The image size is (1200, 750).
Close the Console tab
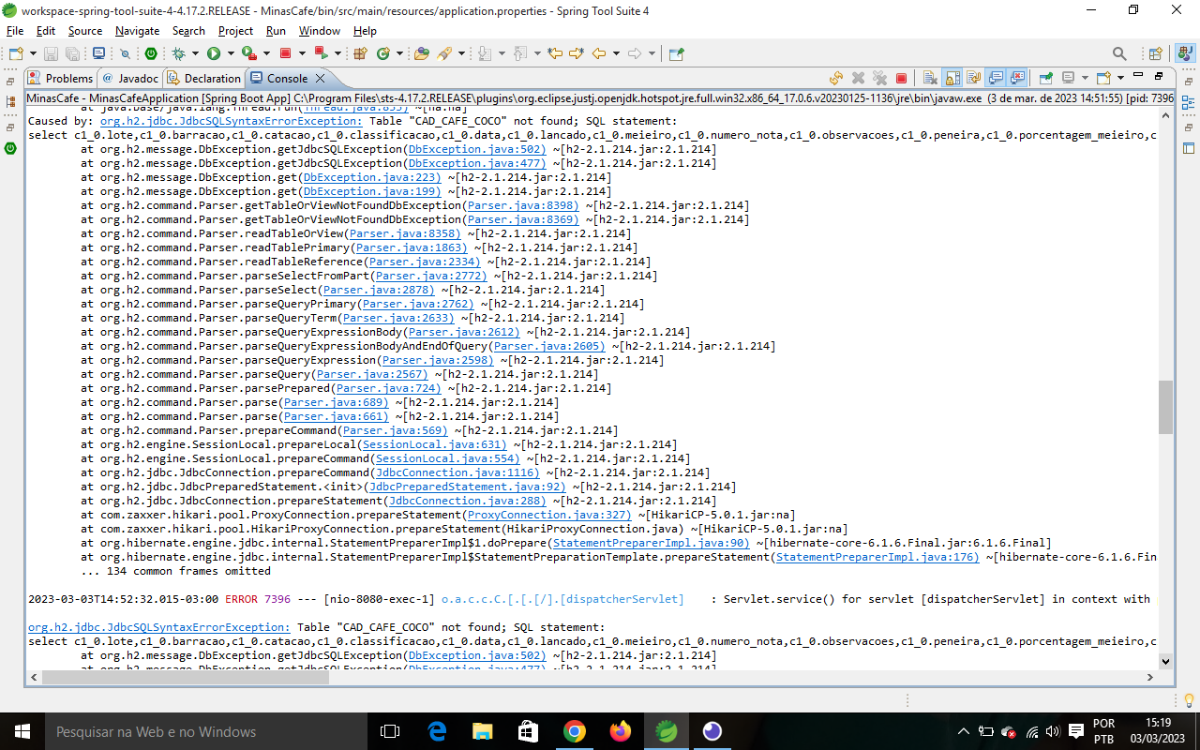click(x=320, y=79)
